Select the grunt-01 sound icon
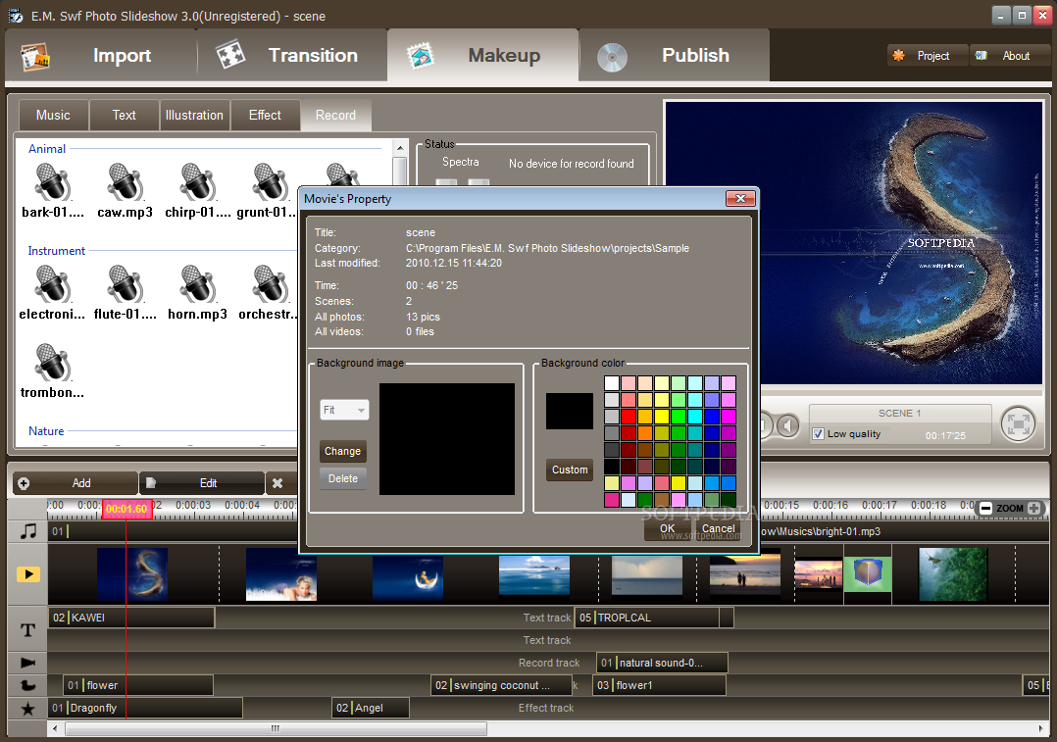This screenshot has width=1057, height=742. point(271,182)
